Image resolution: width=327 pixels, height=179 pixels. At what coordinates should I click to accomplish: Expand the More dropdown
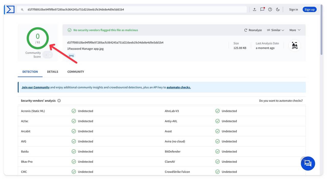click(x=295, y=30)
